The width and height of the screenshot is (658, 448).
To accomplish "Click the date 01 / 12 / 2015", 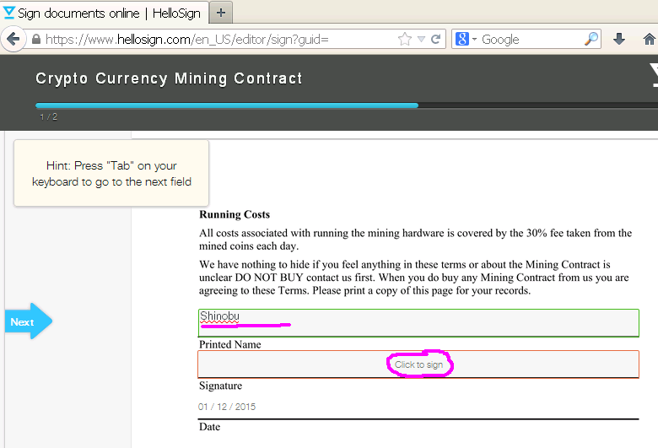I will 227,407.
